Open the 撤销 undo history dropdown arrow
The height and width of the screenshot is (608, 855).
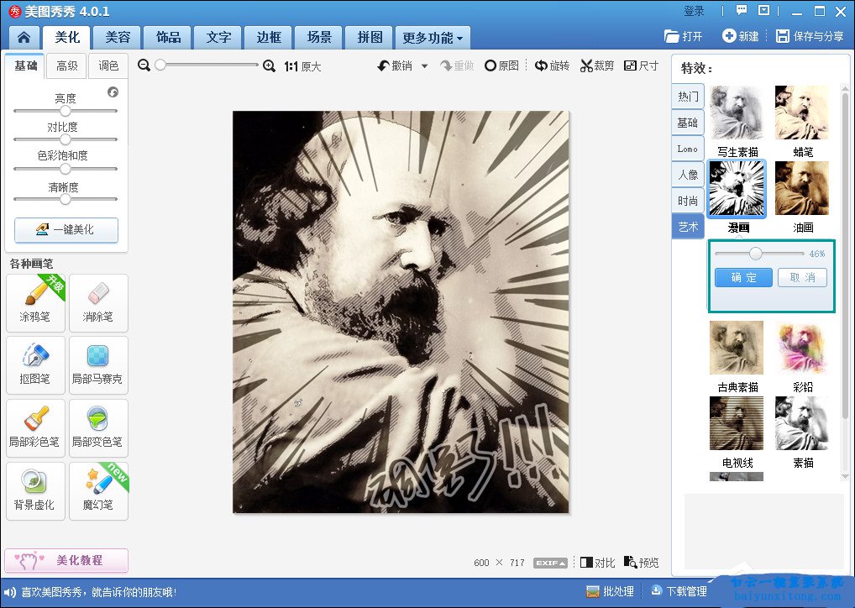[424, 66]
